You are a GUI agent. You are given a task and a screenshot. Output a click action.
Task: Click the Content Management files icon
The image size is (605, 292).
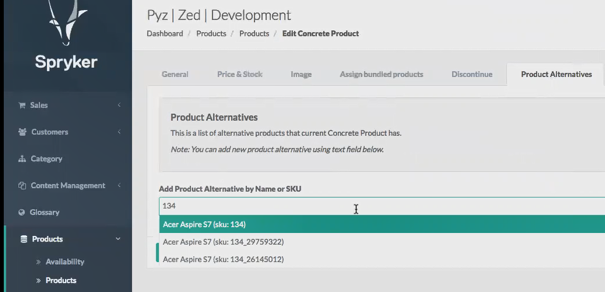click(x=23, y=186)
